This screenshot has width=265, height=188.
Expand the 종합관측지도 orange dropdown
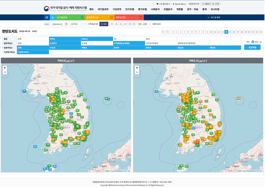tap(99, 17)
